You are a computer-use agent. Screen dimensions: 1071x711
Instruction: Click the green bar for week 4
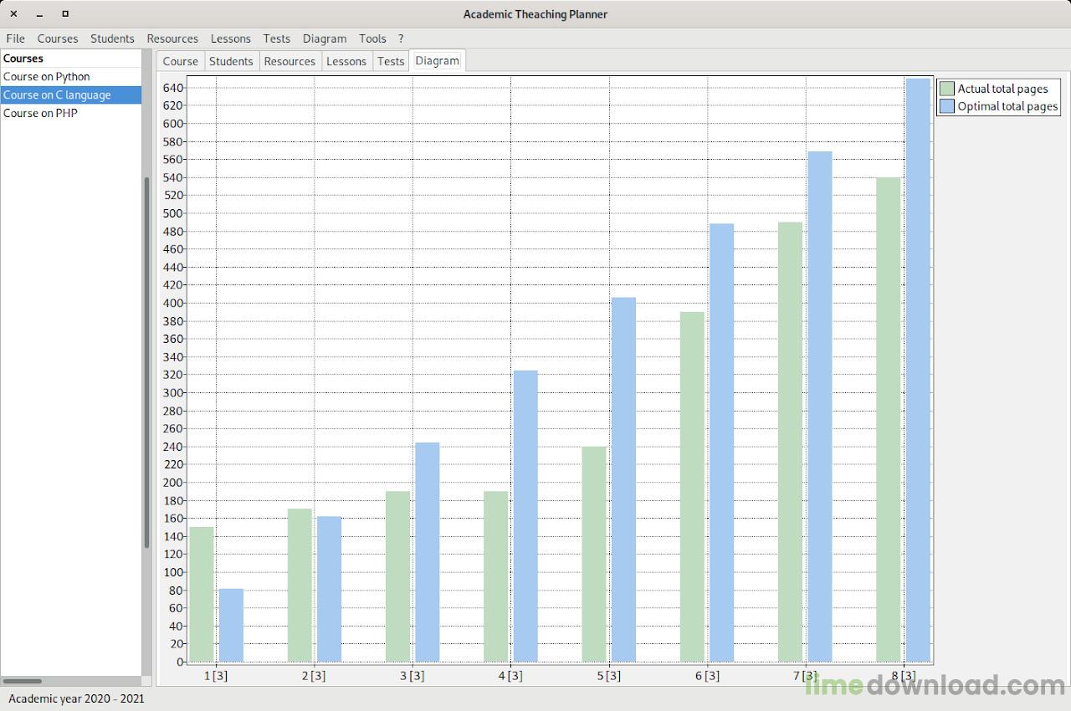point(496,576)
